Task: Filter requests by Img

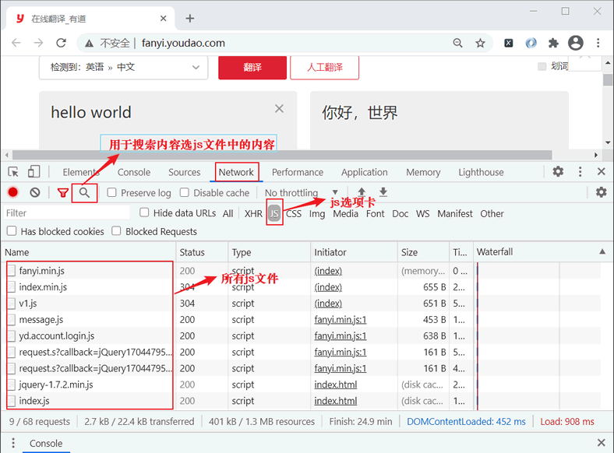Action: pyautogui.click(x=317, y=213)
